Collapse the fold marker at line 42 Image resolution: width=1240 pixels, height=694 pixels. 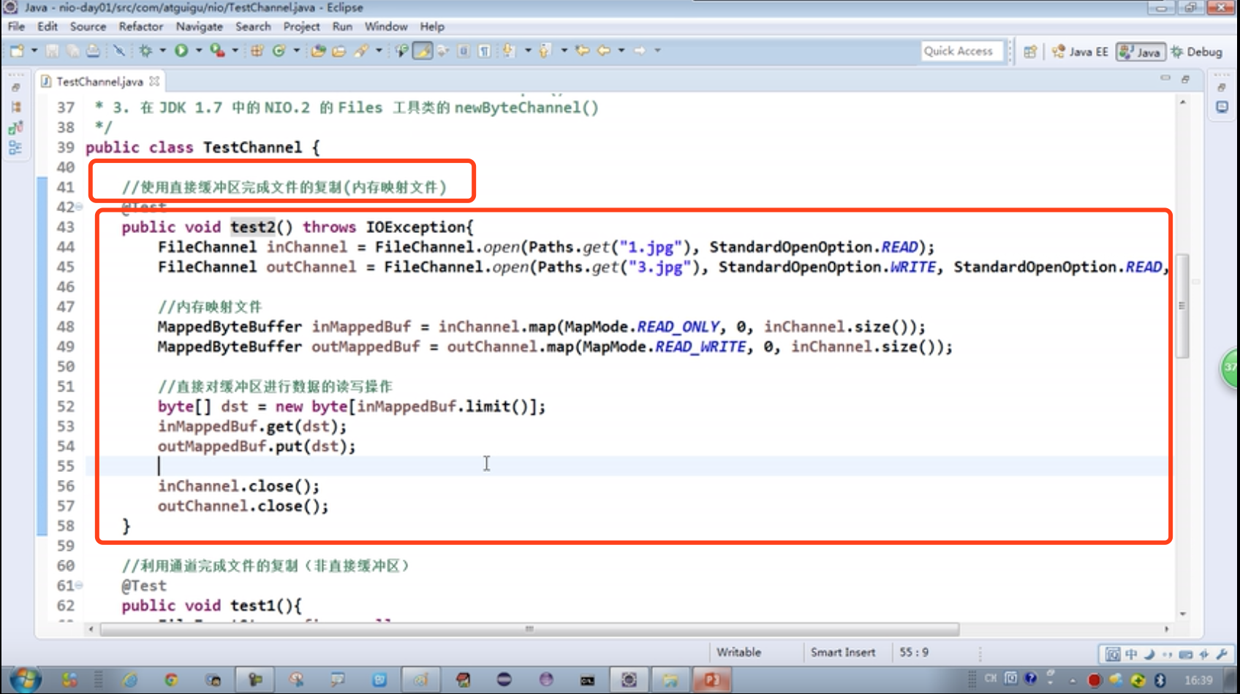pos(79,207)
